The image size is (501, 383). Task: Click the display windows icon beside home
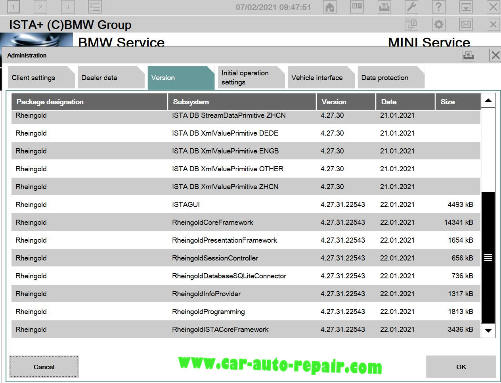(x=357, y=7)
